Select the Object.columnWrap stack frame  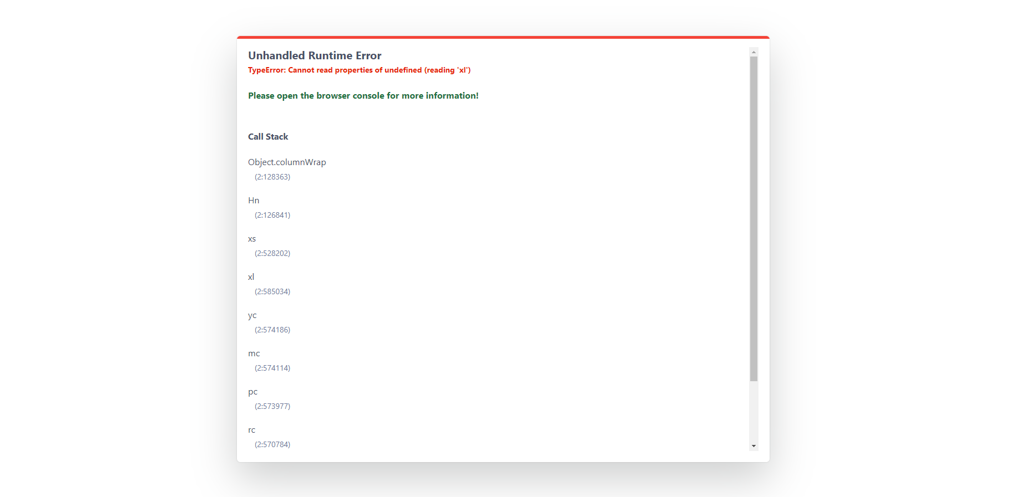tap(287, 162)
